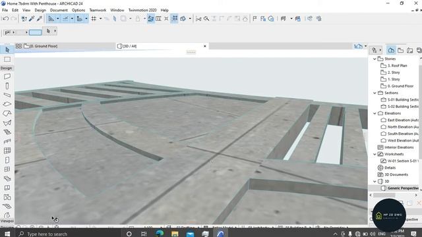Toggle Grid Snap hash icon

[94, 18]
